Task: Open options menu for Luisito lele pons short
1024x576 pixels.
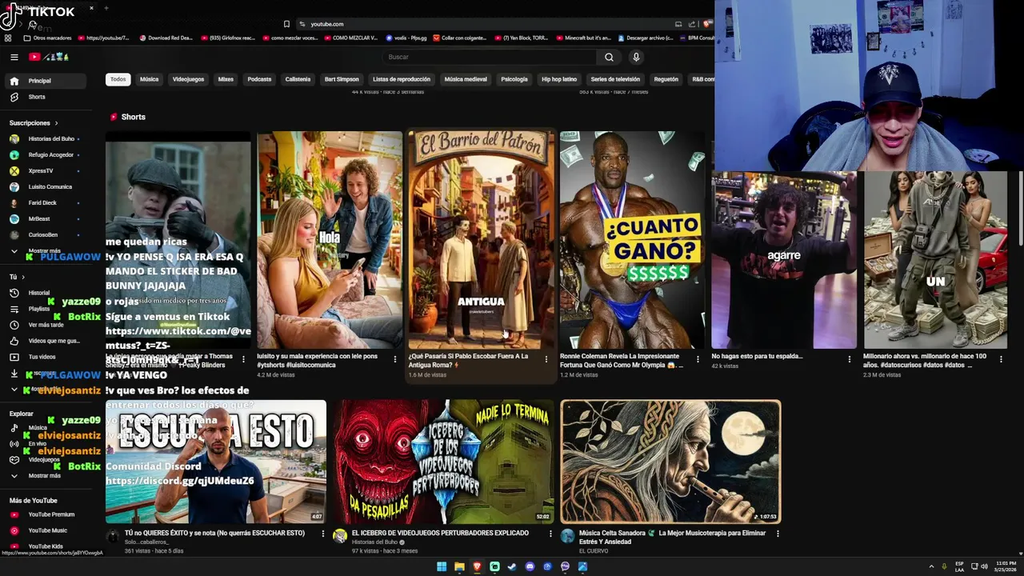Action: click(x=394, y=360)
